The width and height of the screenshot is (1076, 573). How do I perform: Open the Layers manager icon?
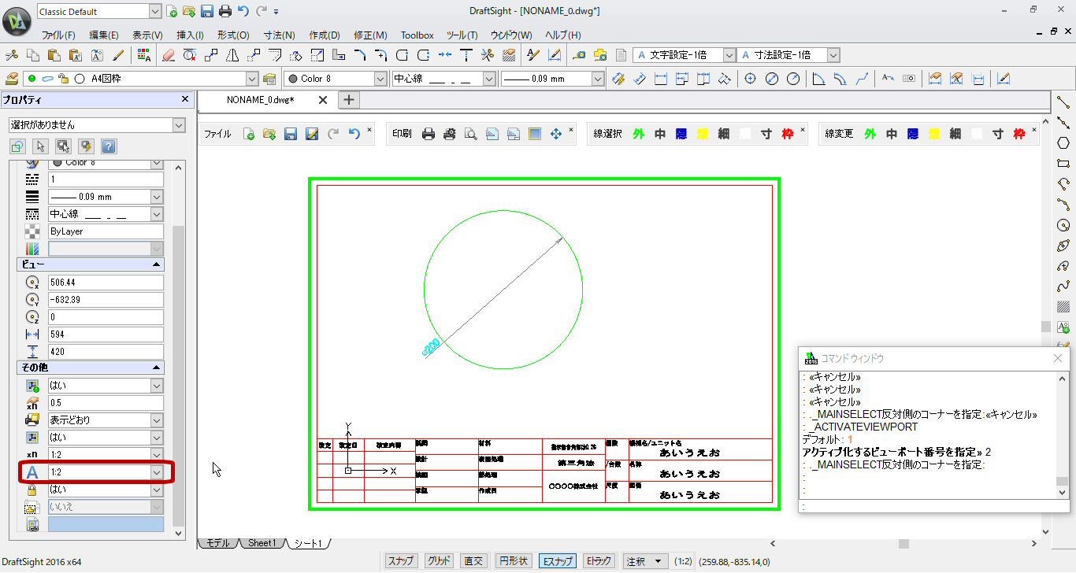12,79
